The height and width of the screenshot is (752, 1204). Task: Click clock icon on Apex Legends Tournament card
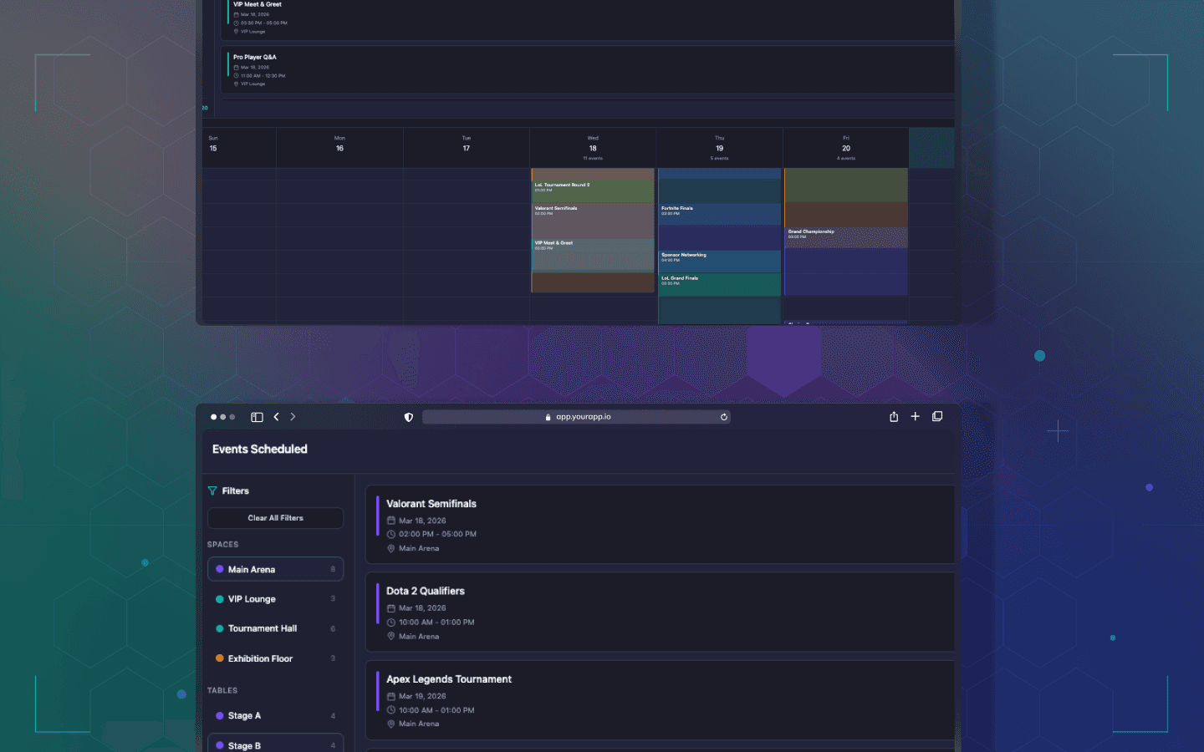390,710
